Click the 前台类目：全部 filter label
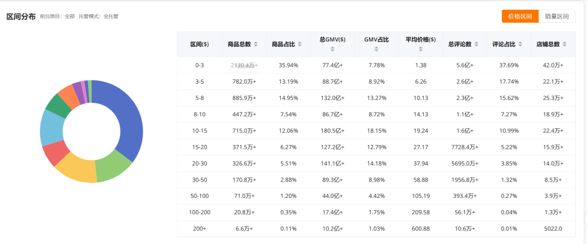The width and height of the screenshot is (588, 244). (x=57, y=16)
